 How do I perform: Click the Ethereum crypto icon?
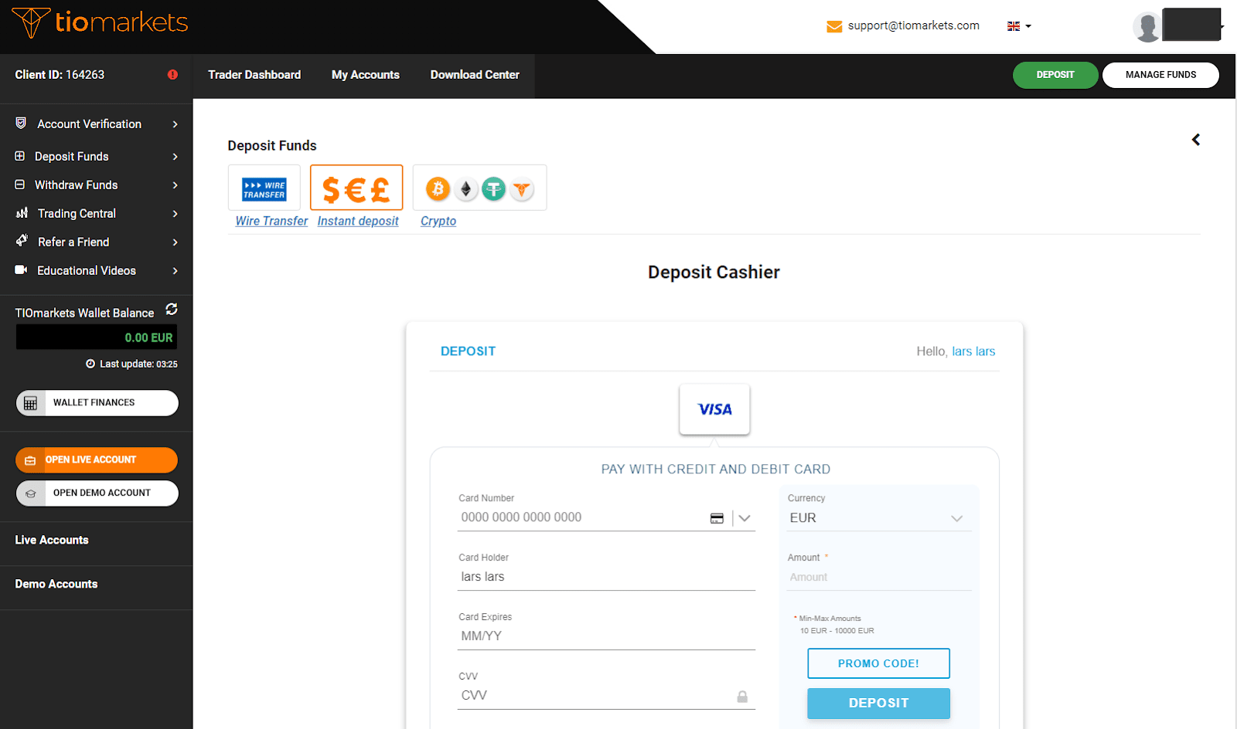tap(465, 188)
